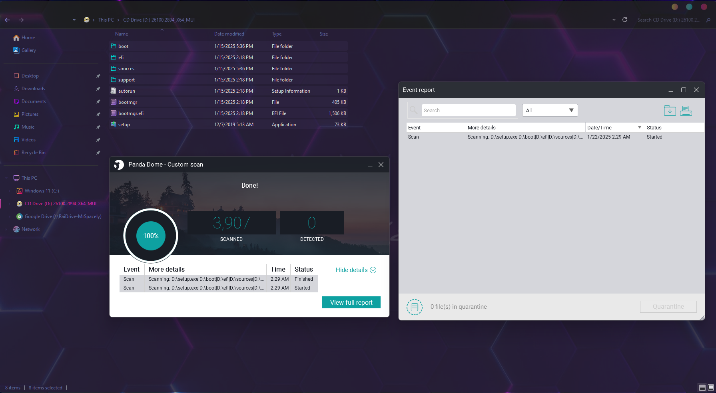The width and height of the screenshot is (716, 393).
Task: Select the support folder
Action: click(x=228, y=80)
